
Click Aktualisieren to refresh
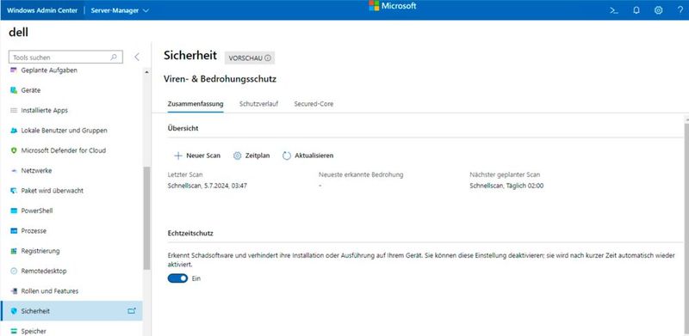point(308,156)
